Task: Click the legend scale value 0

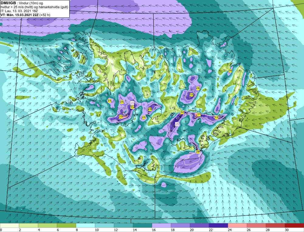Action: (x=1, y=230)
